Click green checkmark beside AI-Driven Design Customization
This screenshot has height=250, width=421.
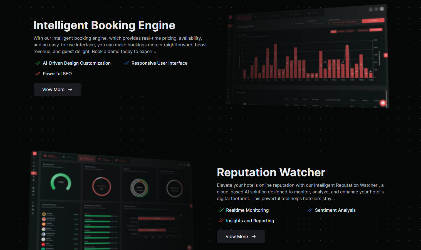38,63
